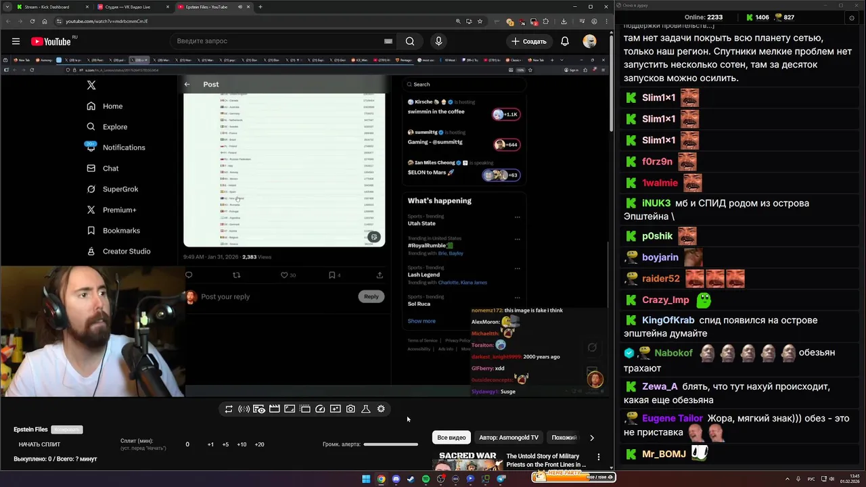Select the Все видео filter chip
This screenshot has height=487, width=866.
click(451, 438)
